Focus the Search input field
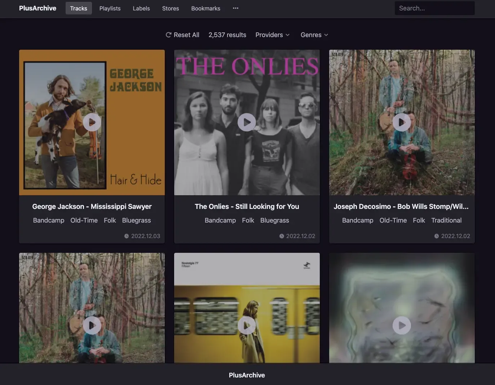This screenshot has width=495, height=385. [x=434, y=8]
